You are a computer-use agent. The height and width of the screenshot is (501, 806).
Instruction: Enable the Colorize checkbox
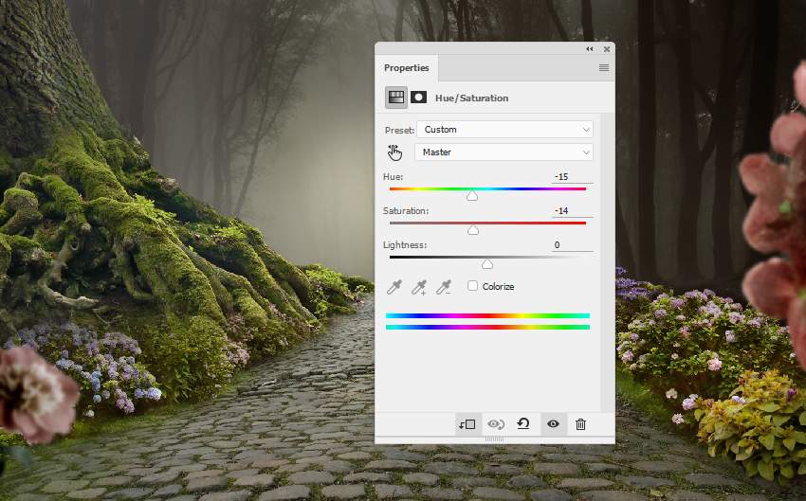pyautogui.click(x=472, y=286)
